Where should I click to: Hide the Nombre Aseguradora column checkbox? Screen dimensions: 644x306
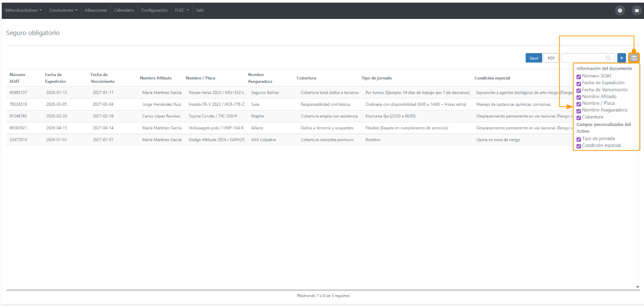click(579, 111)
